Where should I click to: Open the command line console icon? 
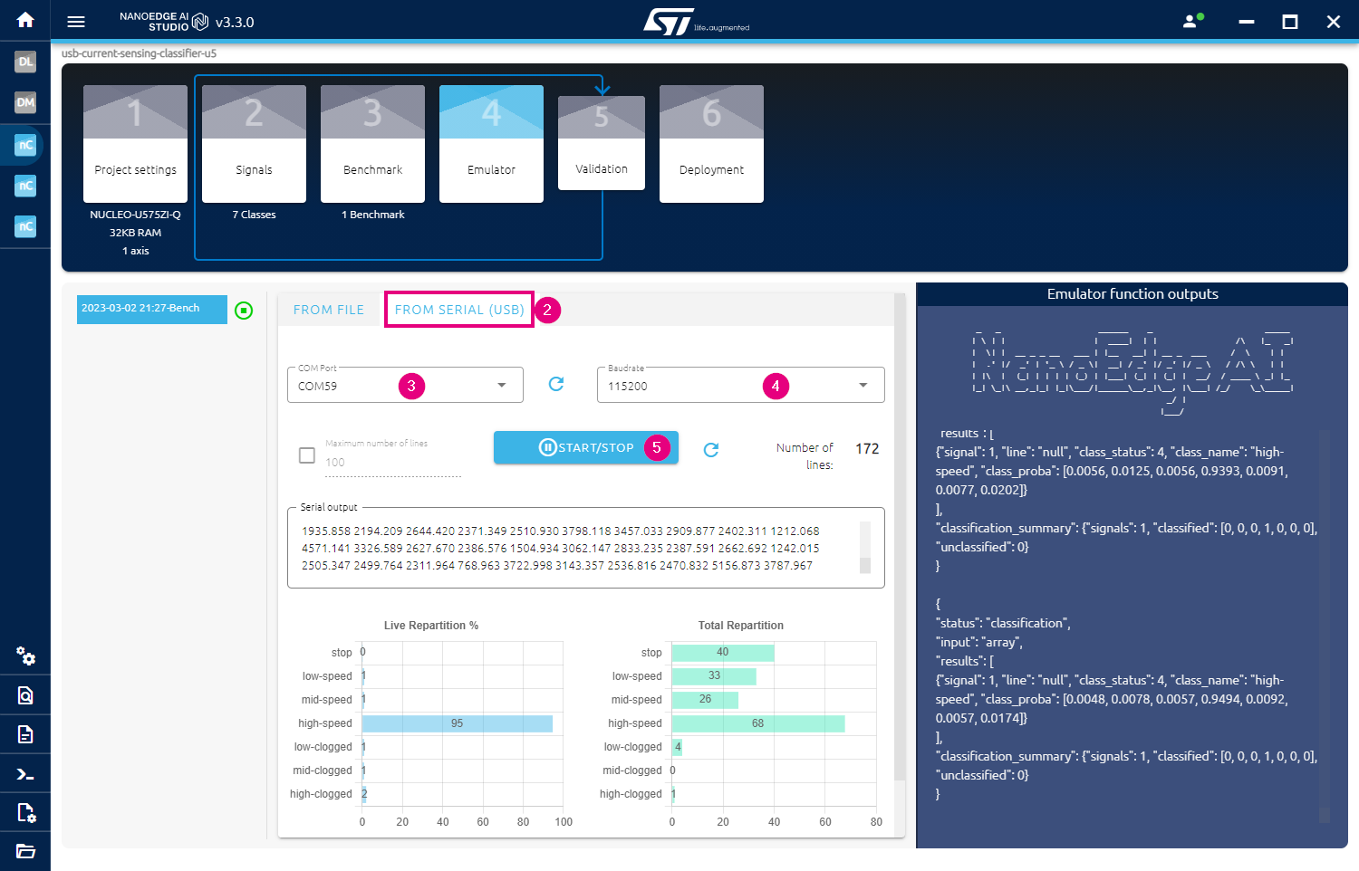click(x=25, y=774)
